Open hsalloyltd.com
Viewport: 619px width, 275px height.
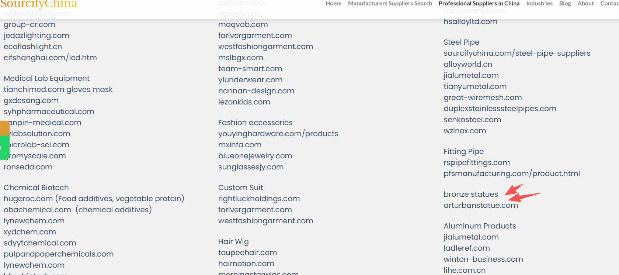470,22
